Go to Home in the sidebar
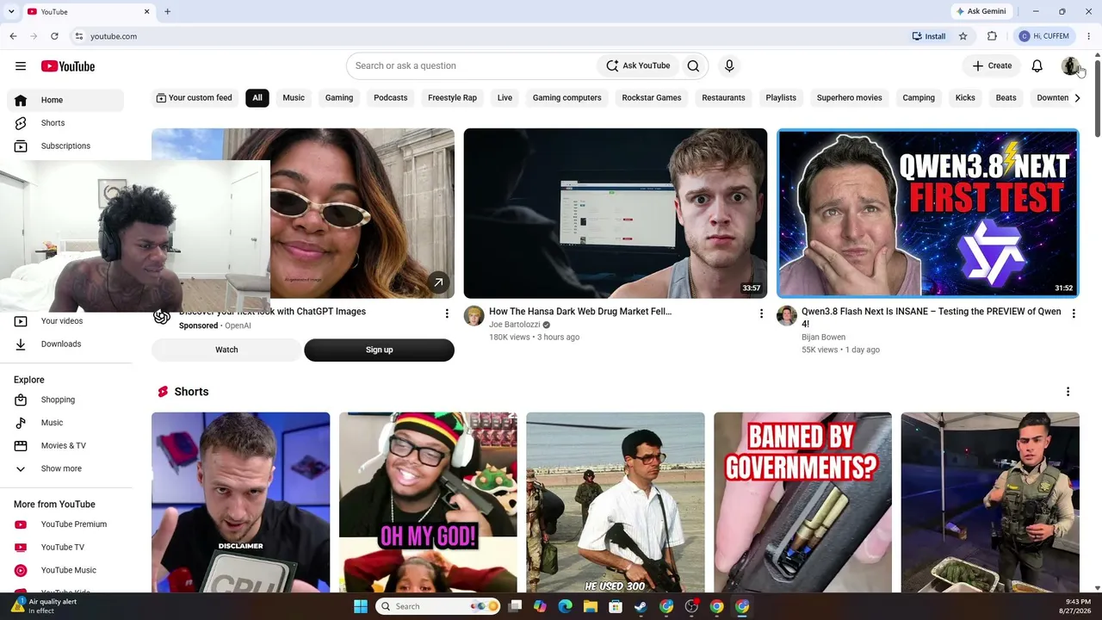The height and width of the screenshot is (620, 1102). [65, 100]
